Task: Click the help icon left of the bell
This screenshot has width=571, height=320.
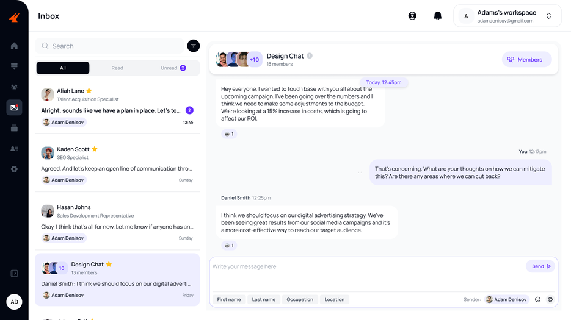Action: coord(412,16)
